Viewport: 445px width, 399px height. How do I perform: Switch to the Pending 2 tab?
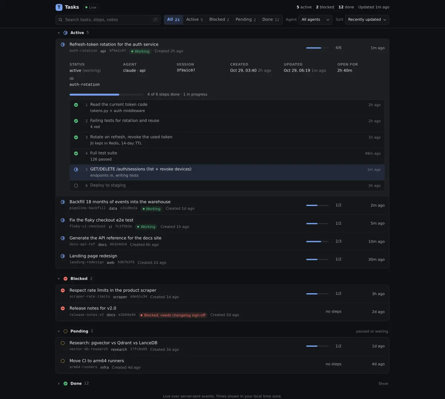click(245, 20)
